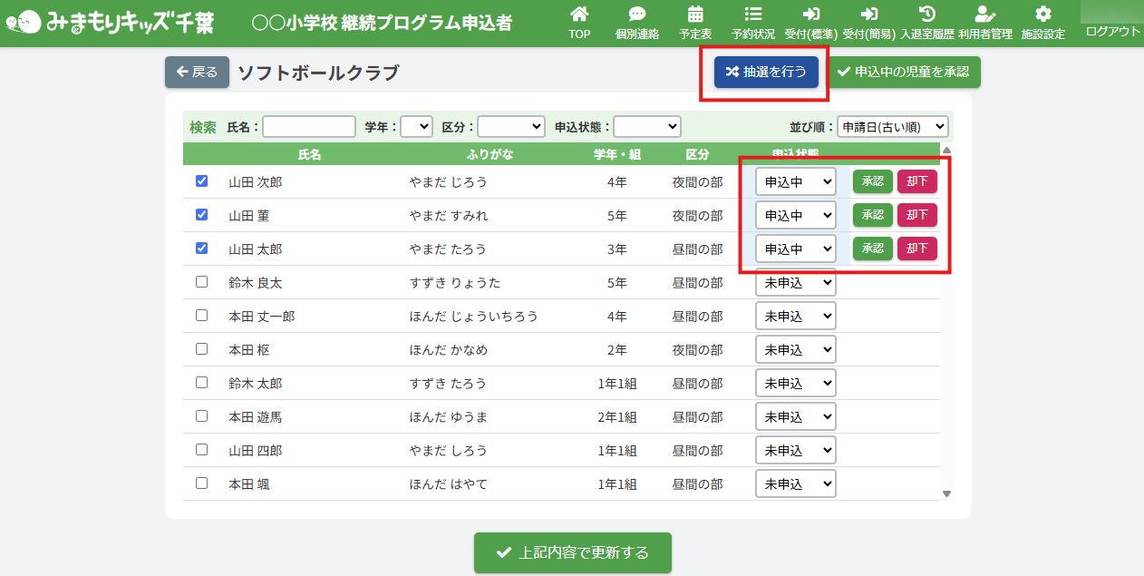Click the 抽選を行う button
1144x576 pixels.
click(766, 72)
